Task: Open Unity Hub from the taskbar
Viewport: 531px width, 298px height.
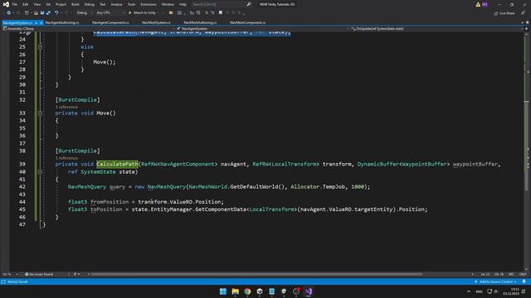Action: pos(260,291)
